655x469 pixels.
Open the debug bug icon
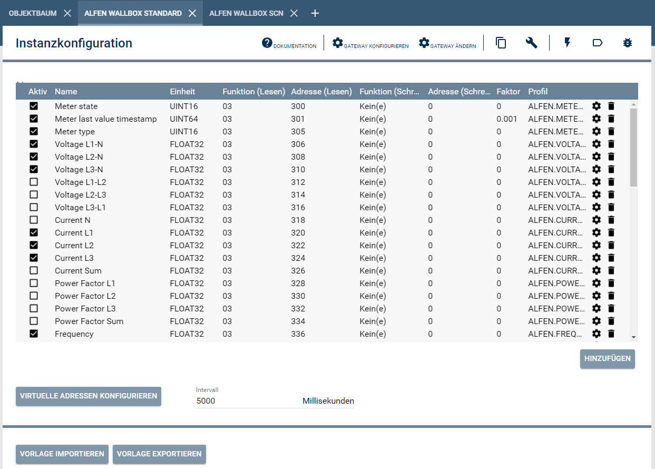coord(628,43)
